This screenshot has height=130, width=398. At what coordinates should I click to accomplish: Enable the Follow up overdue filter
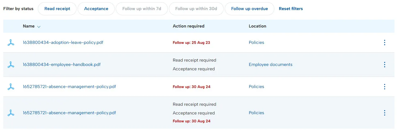point(249,9)
